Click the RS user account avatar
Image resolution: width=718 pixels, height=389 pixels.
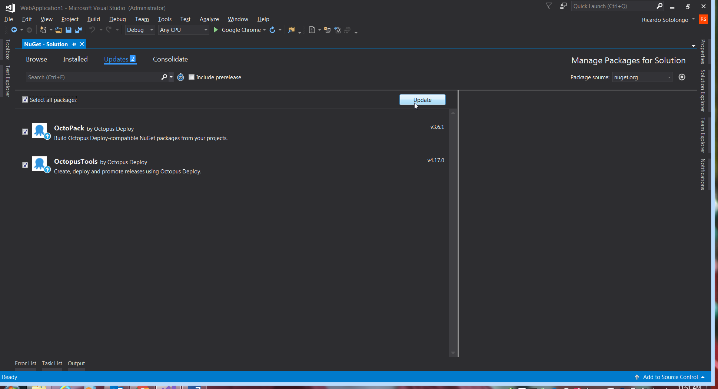click(703, 19)
